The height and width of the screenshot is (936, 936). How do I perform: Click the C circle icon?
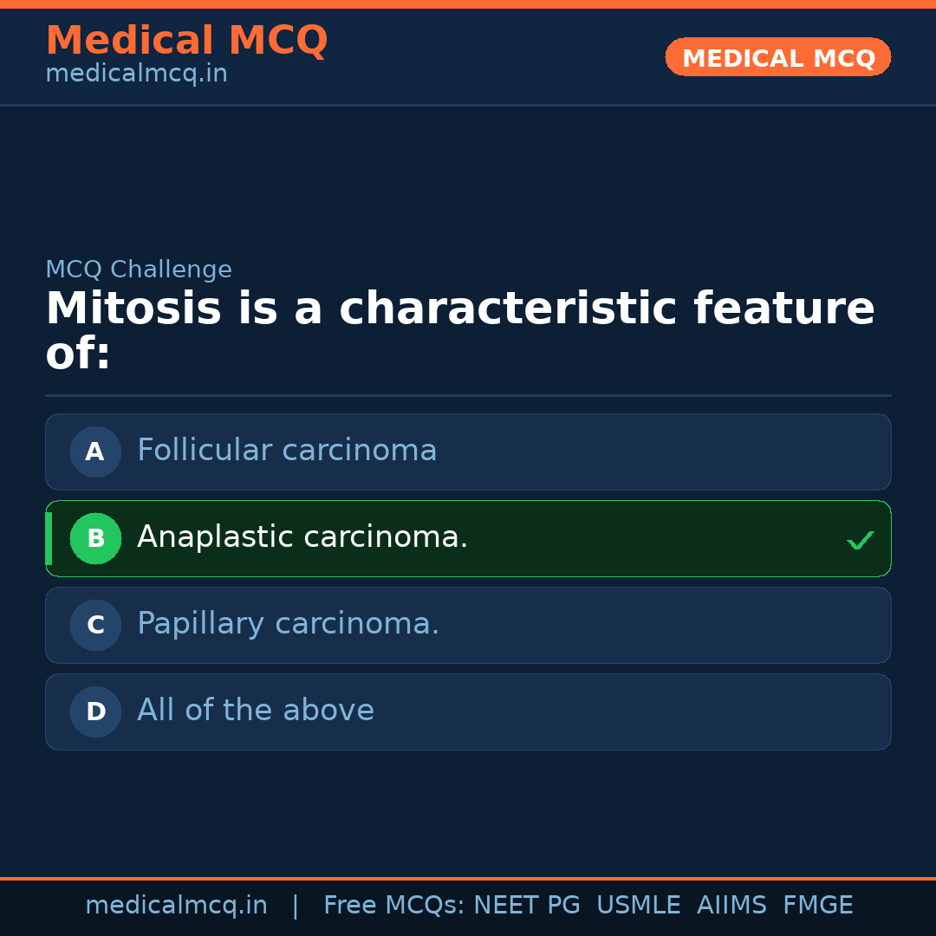coord(95,625)
